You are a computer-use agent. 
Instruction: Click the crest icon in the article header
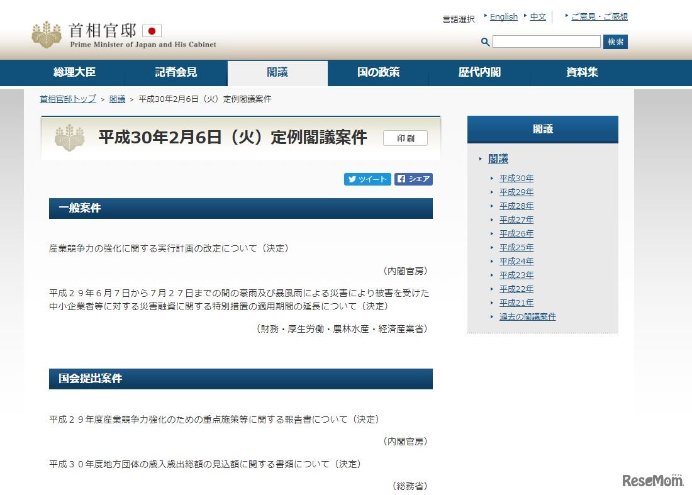[x=69, y=138]
